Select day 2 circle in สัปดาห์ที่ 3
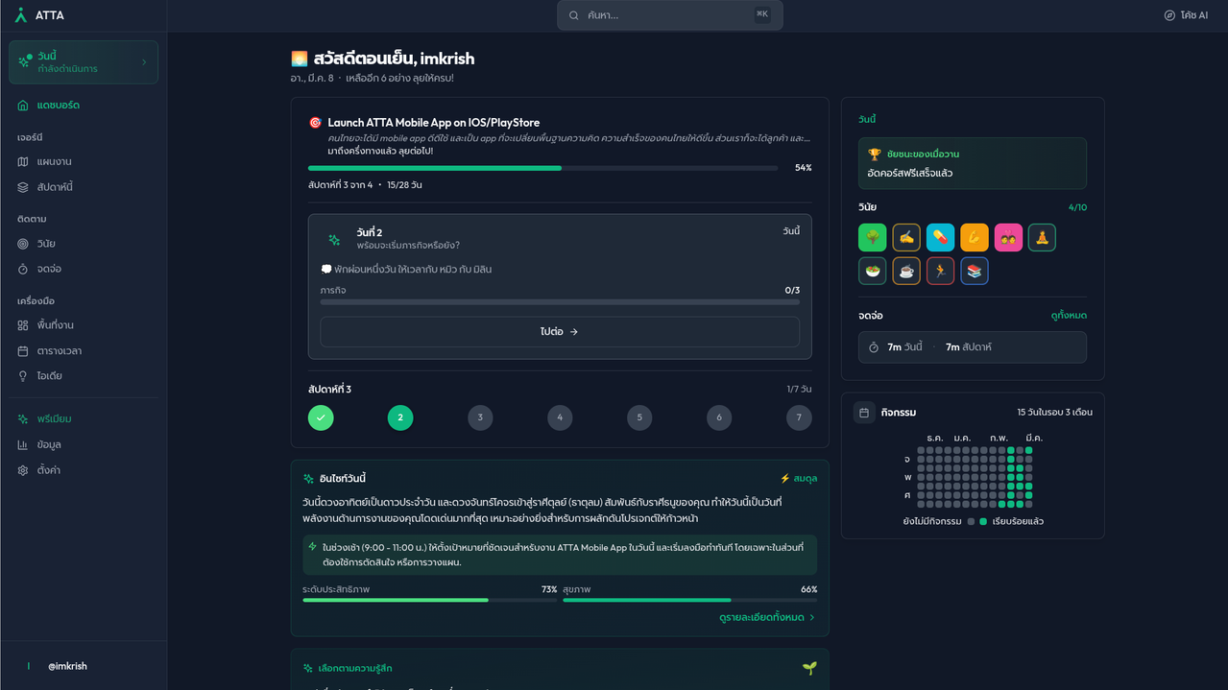 [x=400, y=417]
